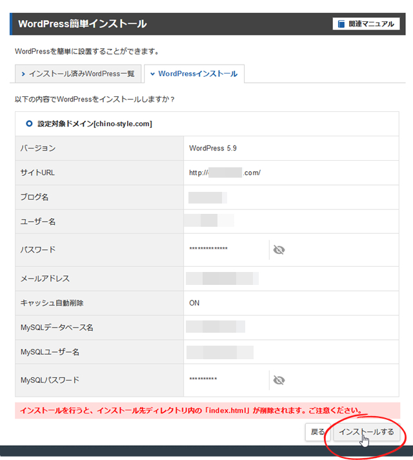Image resolution: width=413 pixels, height=460 pixels.
Task: Click the ユーザー名 row label
Action: coord(38,222)
